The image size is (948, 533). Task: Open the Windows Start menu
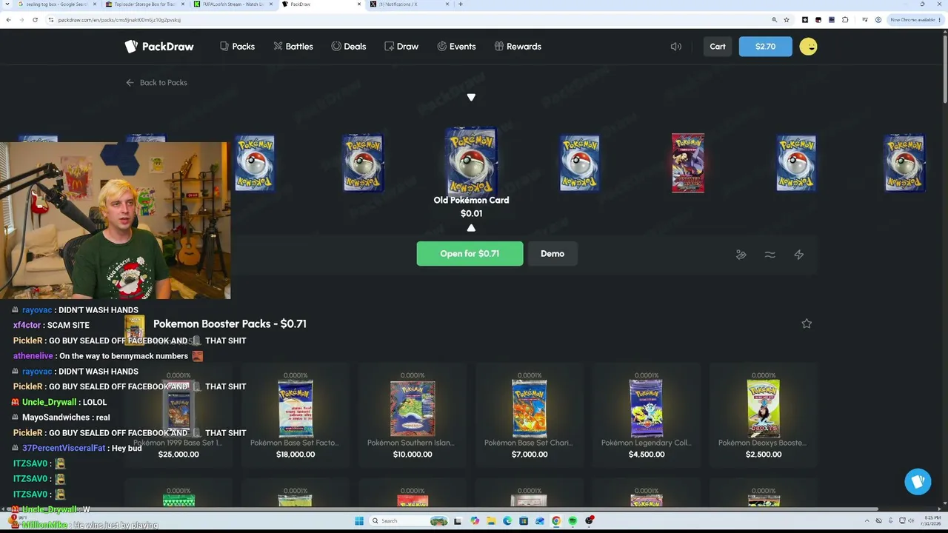point(359,521)
